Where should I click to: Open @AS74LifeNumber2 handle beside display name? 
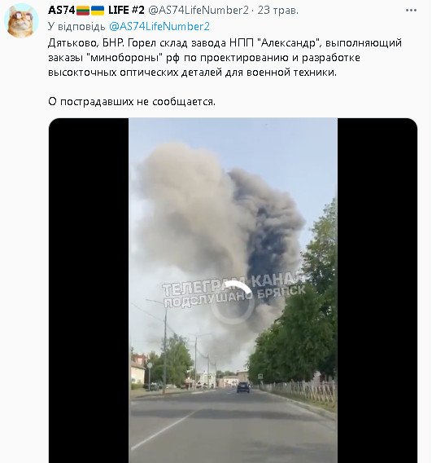[x=198, y=11]
